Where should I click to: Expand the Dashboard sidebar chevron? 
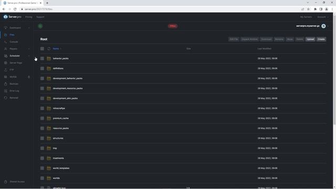pyautogui.click(x=29, y=28)
